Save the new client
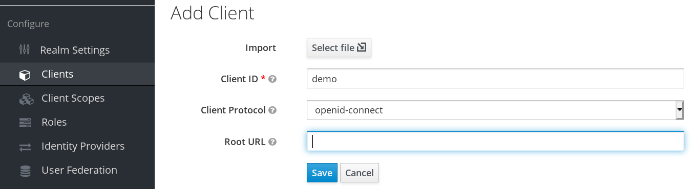695x189 pixels. pos(322,173)
